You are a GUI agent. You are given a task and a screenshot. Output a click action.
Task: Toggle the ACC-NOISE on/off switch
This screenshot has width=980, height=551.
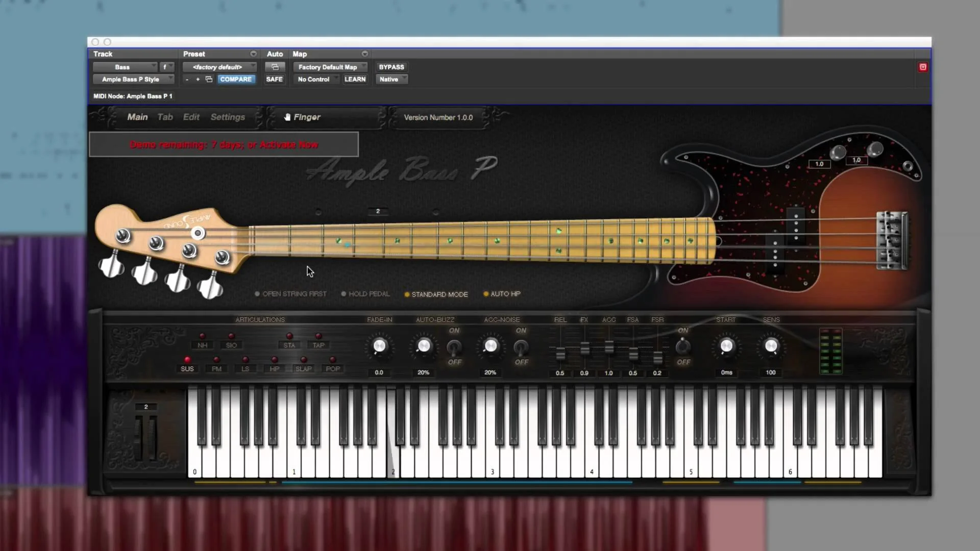pos(521,349)
